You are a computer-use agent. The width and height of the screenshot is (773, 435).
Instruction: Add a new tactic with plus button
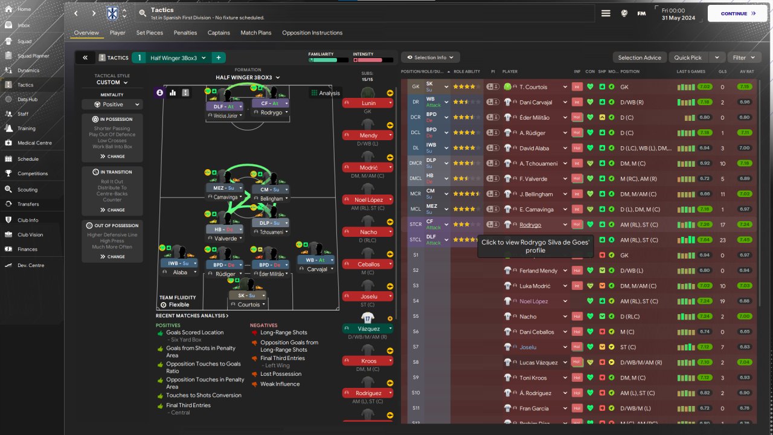219,57
